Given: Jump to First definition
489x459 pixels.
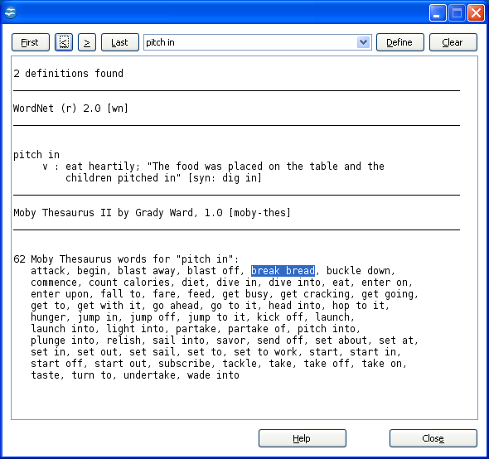Looking at the screenshot, I should 31,42.
